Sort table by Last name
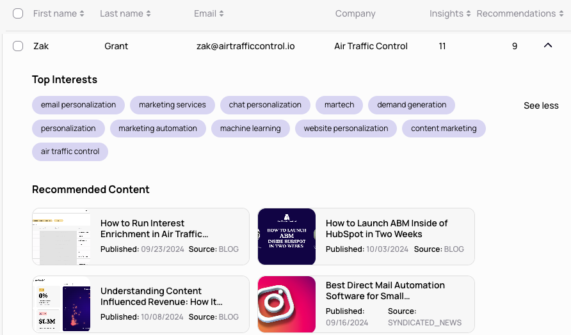 pos(149,13)
